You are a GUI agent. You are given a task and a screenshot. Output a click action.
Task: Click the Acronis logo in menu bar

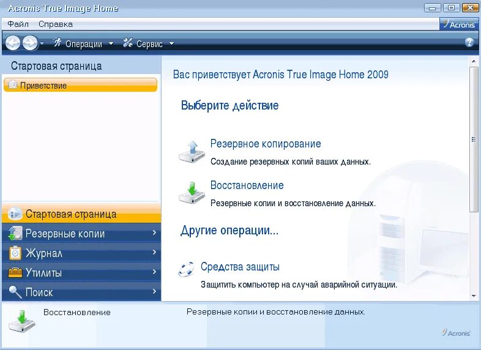(x=459, y=24)
